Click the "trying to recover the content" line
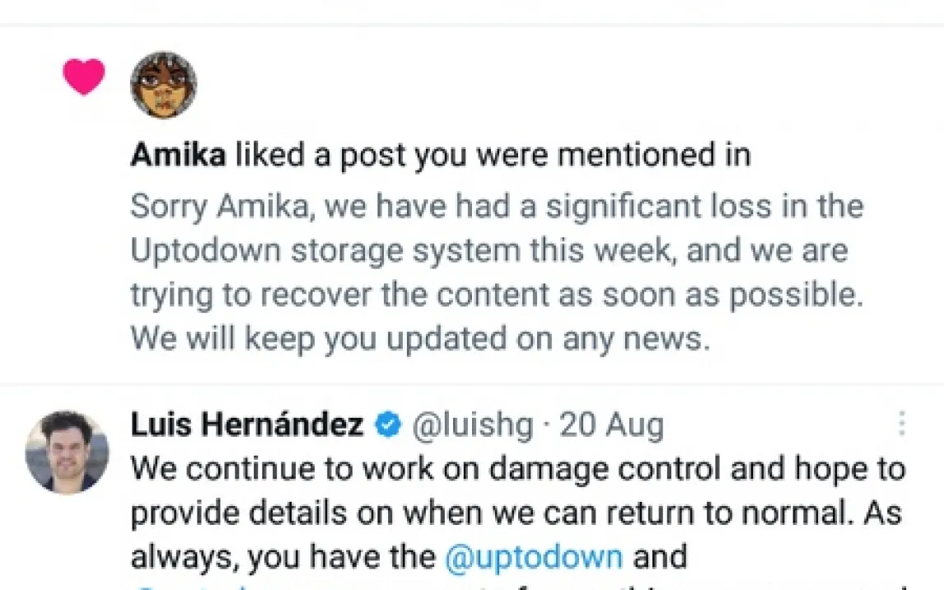Screen dimensions: 944x590 497,295
